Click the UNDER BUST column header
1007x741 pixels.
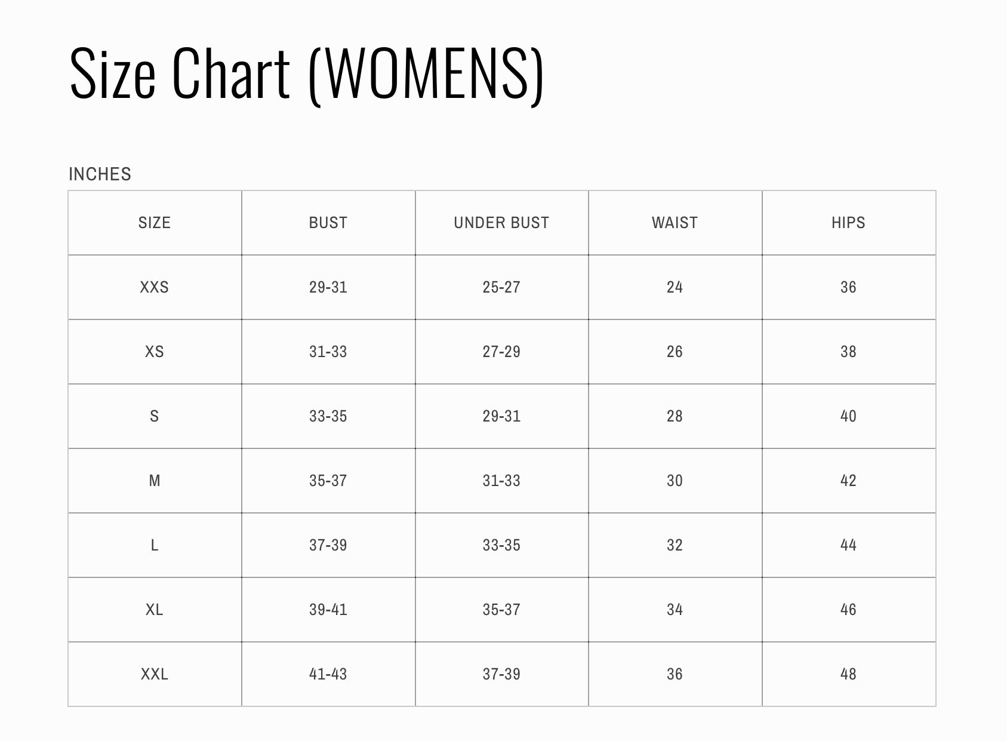click(x=501, y=223)
